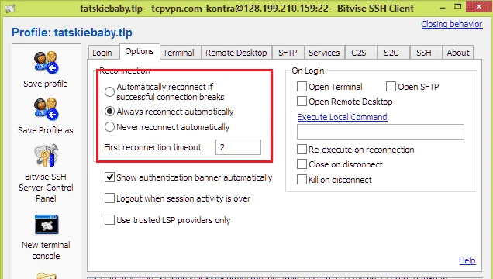Open the About tab
493x279 pixels.
[458, 53]
